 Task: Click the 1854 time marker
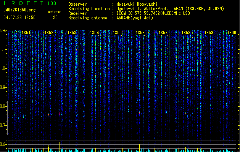coord(95,33)
